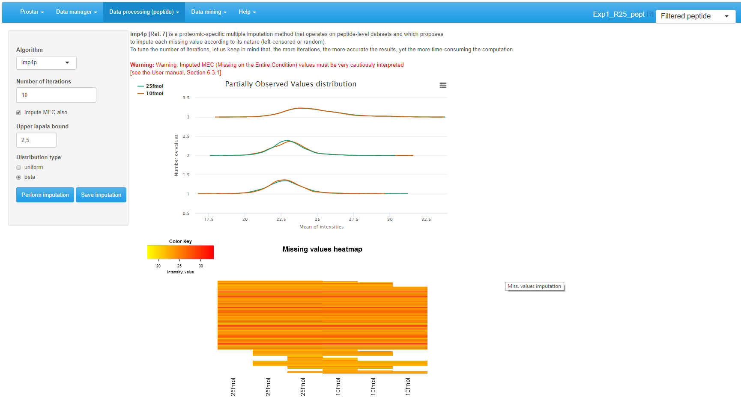Click the Upper lapala bound input field
Image resolution: width=741 pixels, height=403 pixels.
[x=36, y=140]
